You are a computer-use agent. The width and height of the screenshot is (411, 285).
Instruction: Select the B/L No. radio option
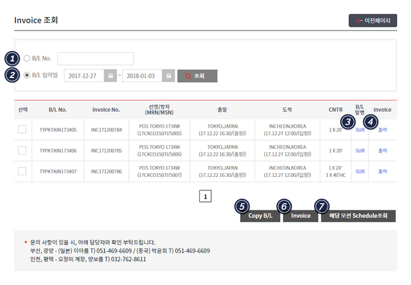27,58
